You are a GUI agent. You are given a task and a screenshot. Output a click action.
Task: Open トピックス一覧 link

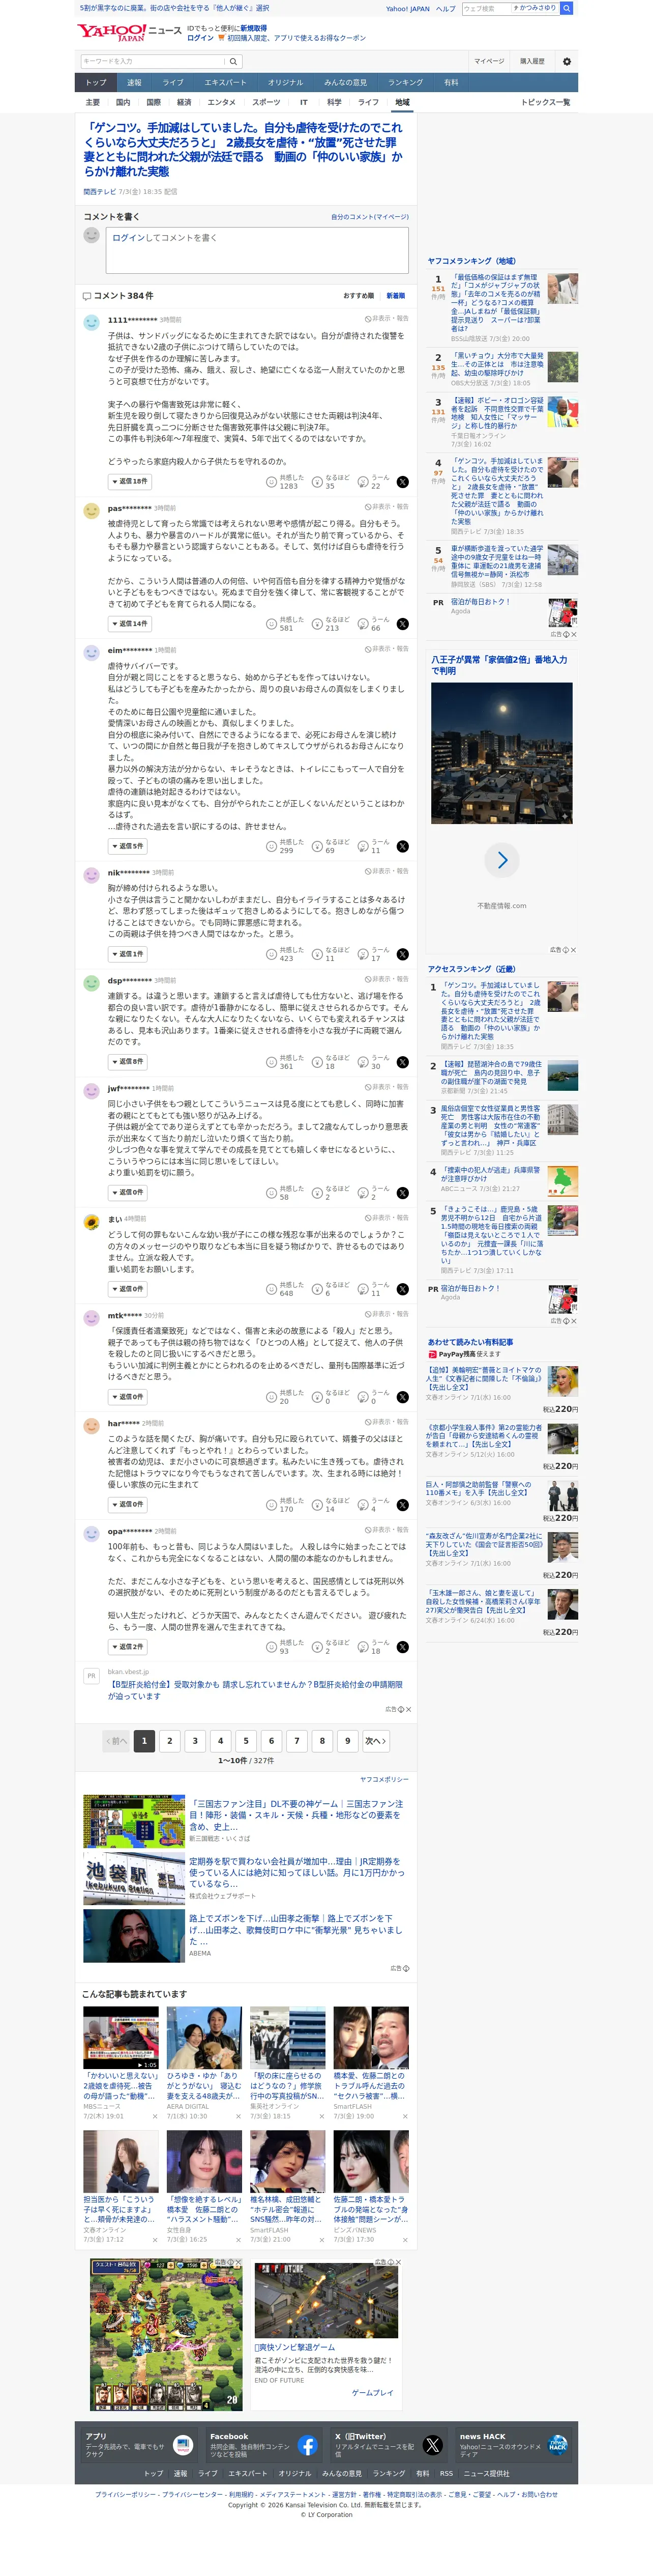click(545, 102)
